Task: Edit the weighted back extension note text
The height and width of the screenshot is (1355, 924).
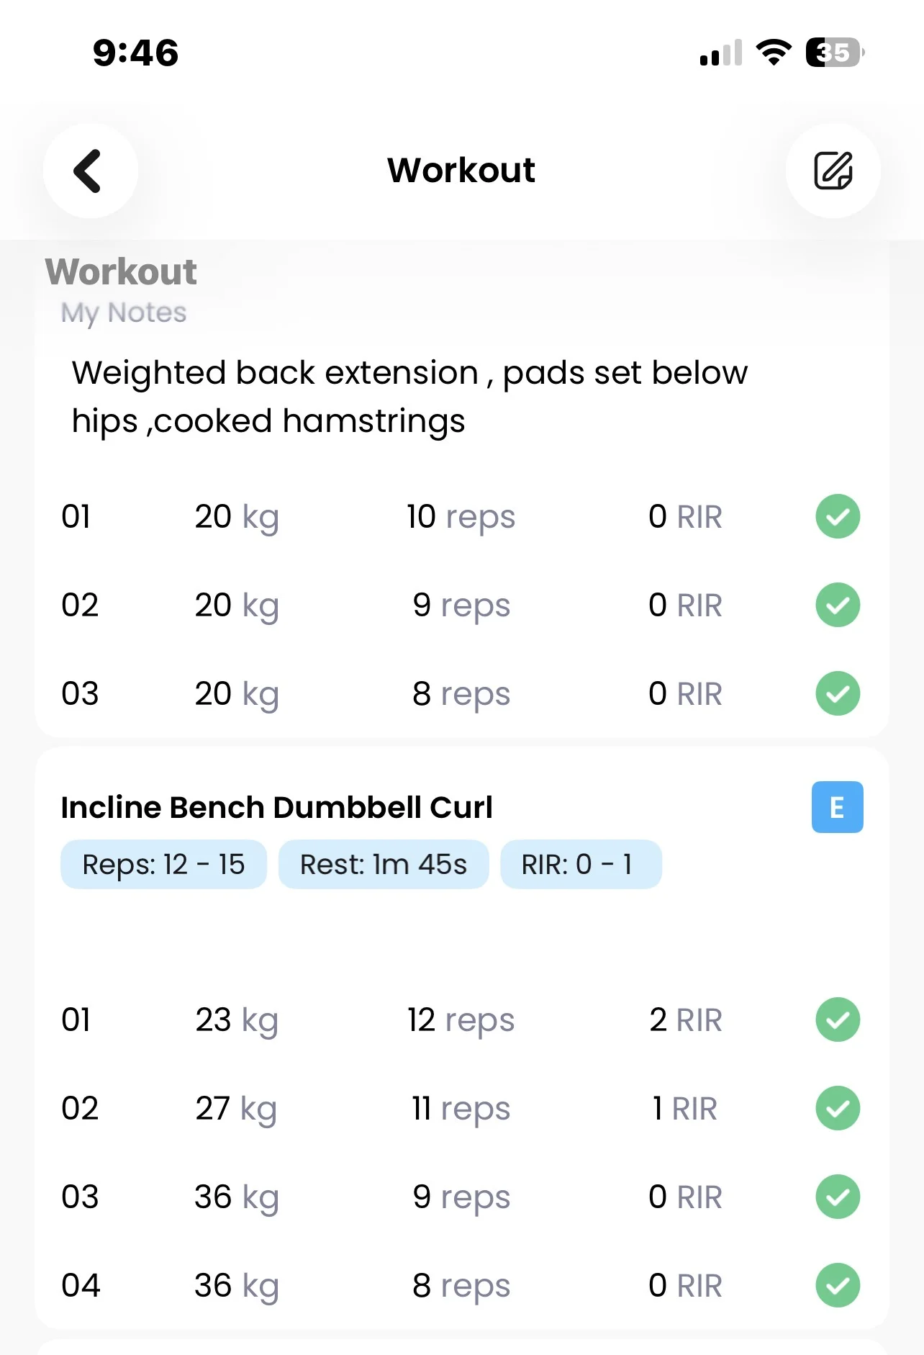Action: pyautogui.click(x=410, y=397)
